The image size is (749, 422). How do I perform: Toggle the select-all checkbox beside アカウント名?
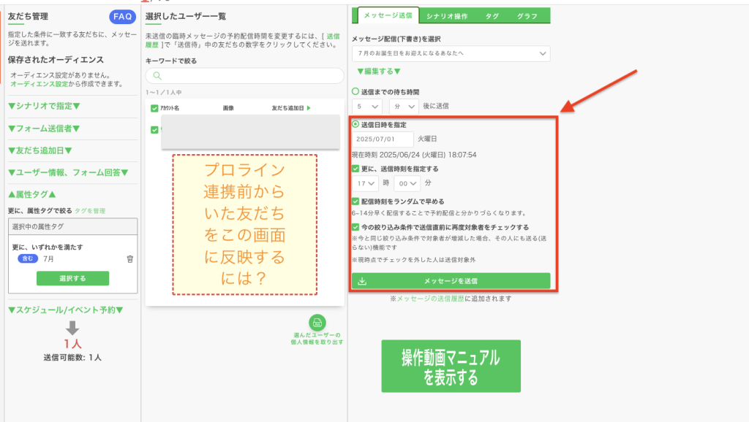tap(154, 108)
